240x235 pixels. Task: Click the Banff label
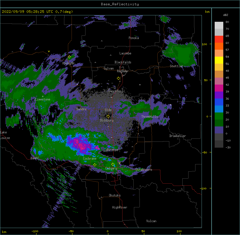pos(35,158)
